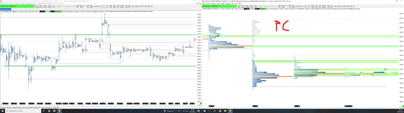This screenshot has height=113, width=404.
Task: Open Analysis menu in right window
Action: click(x=213, y=3)
